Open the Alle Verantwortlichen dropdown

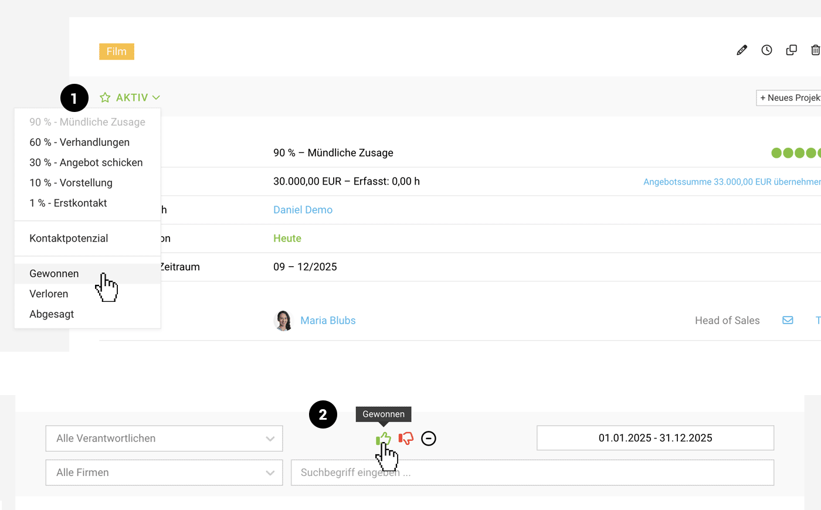click(164, 438)
